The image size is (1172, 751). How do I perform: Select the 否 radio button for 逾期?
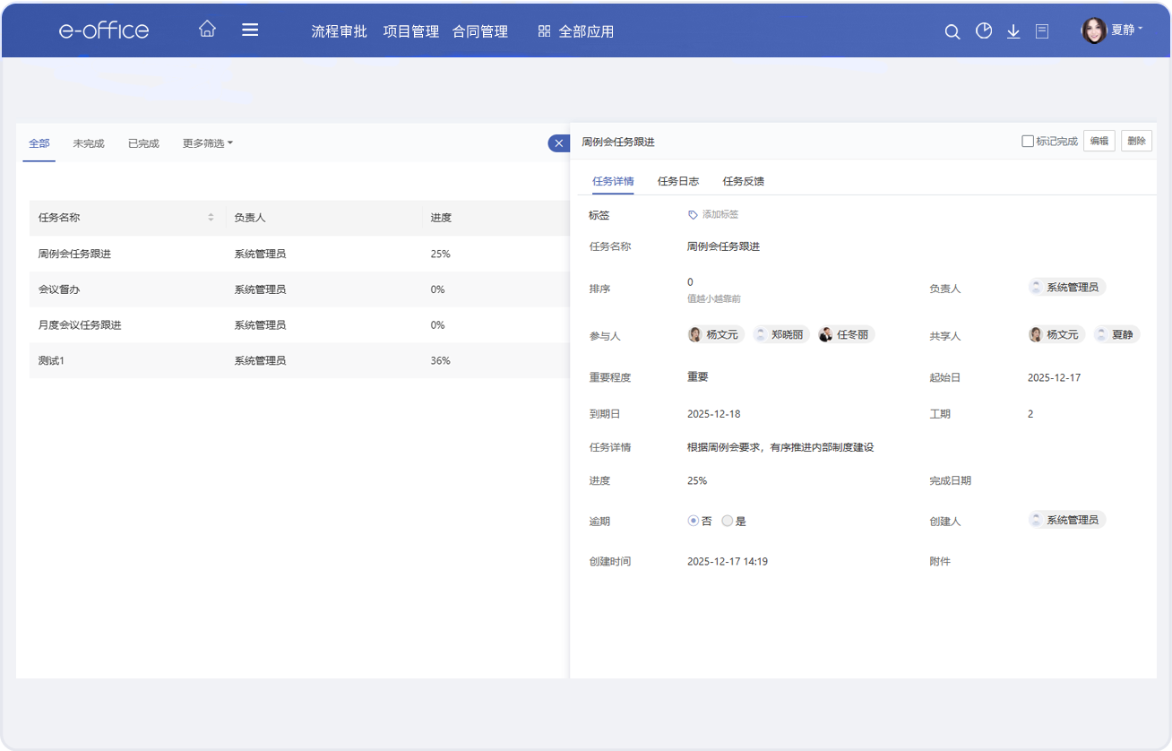point(693,521)
